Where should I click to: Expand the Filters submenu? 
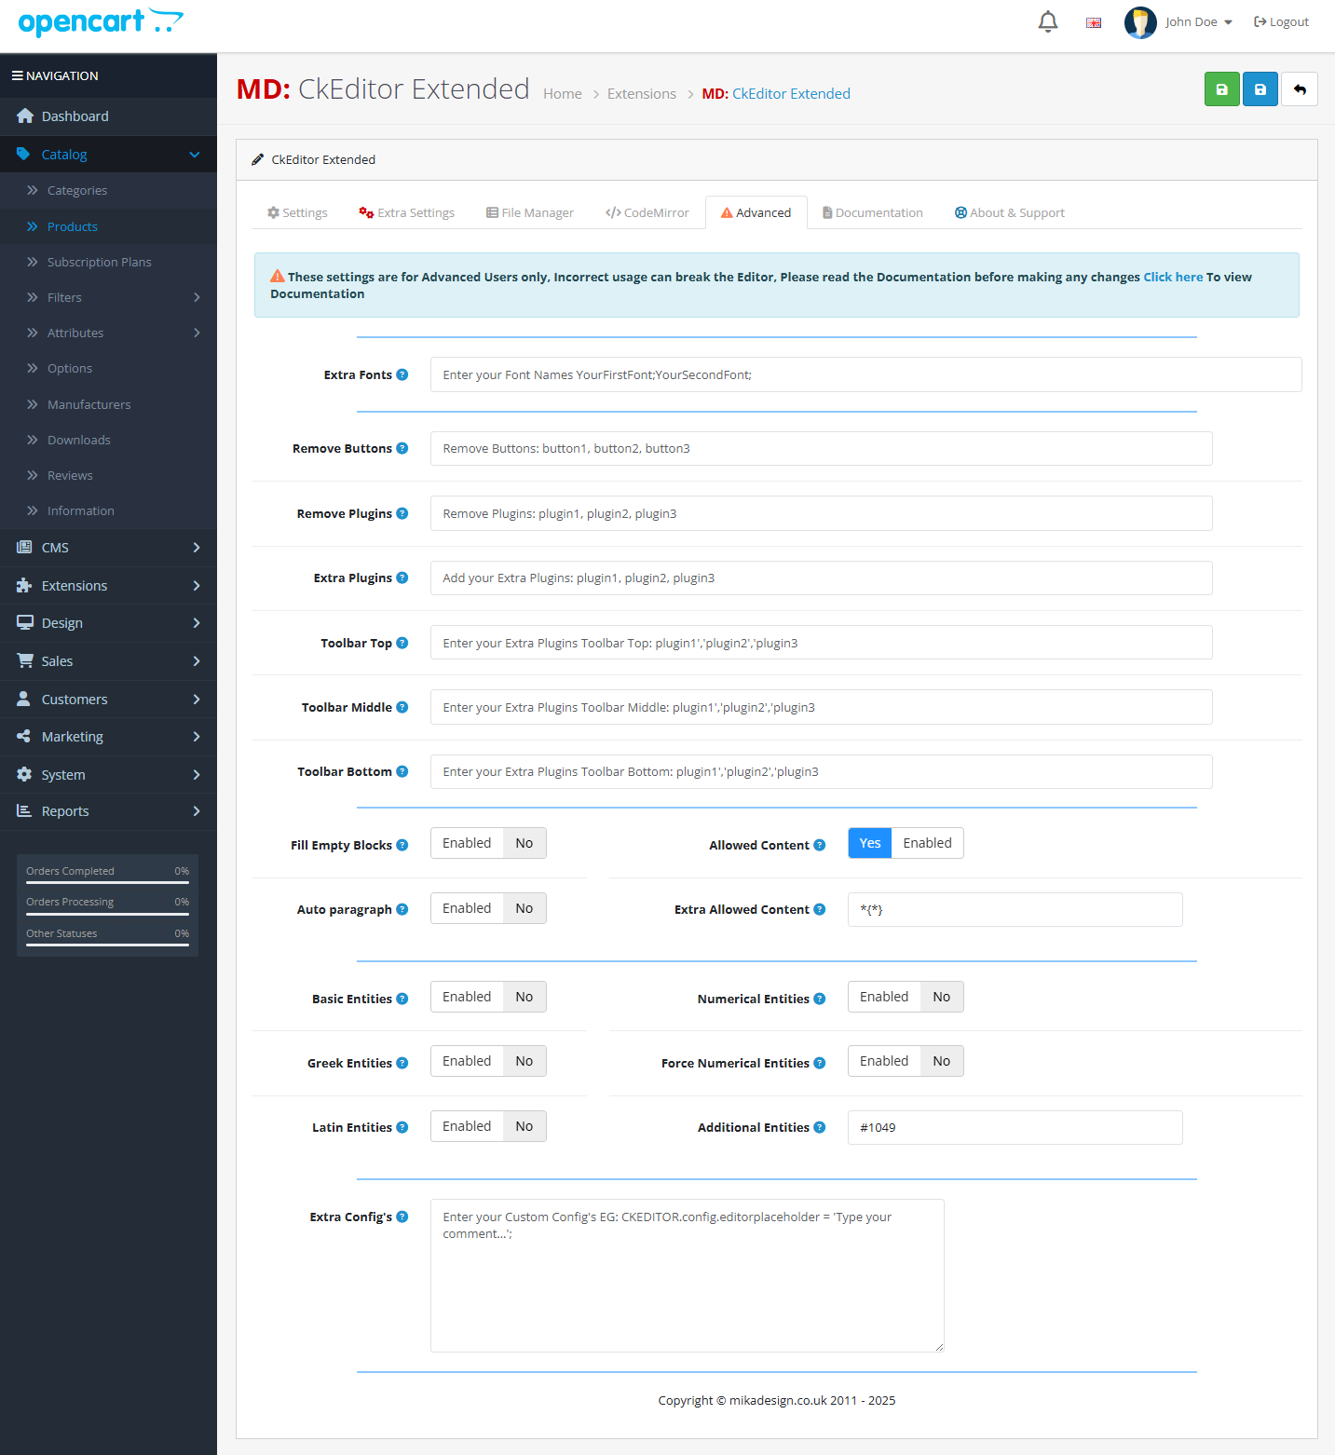tap(108, 297)
